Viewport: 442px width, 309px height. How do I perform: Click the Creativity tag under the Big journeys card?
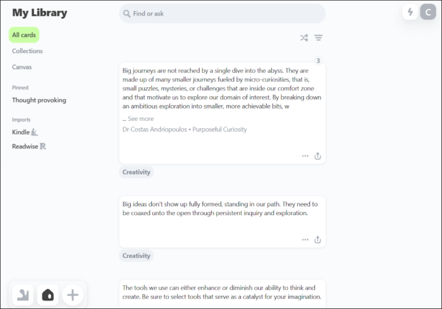pyautogui.click(x=136, y=172)
